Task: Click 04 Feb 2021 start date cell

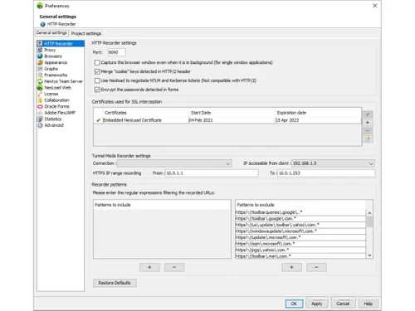Action: [x=232, y=120]
